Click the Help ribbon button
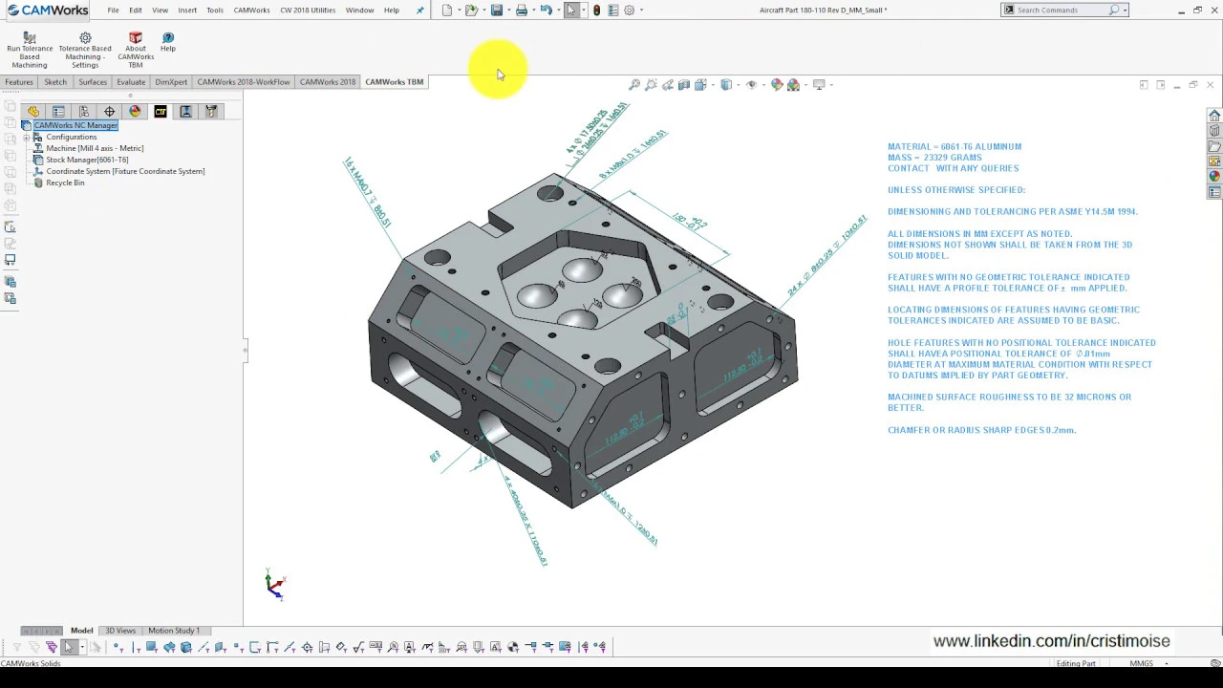The height and width of the screenshot is (688, 1223). 168,42
